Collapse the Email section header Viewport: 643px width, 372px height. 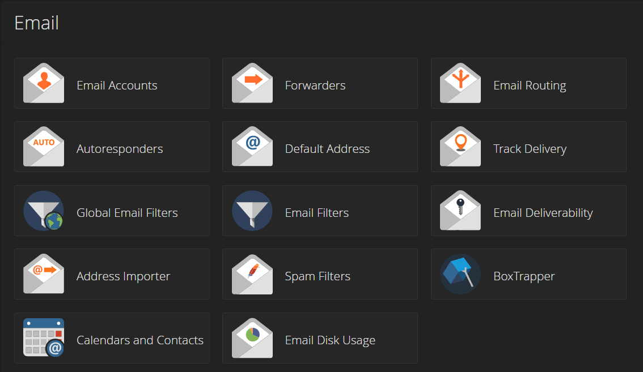[x=36, y=23]
